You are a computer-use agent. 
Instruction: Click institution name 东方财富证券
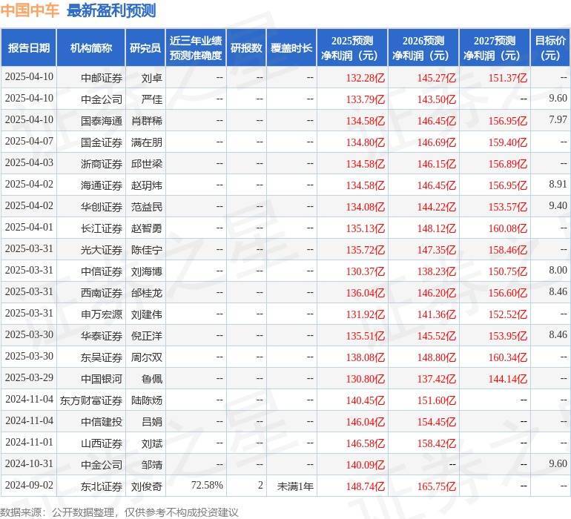(91, 400)
